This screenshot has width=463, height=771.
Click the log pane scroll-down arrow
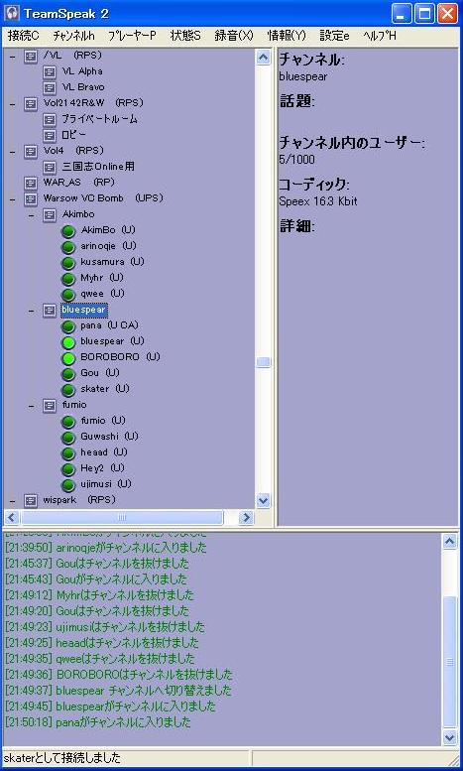coord(450,736)
